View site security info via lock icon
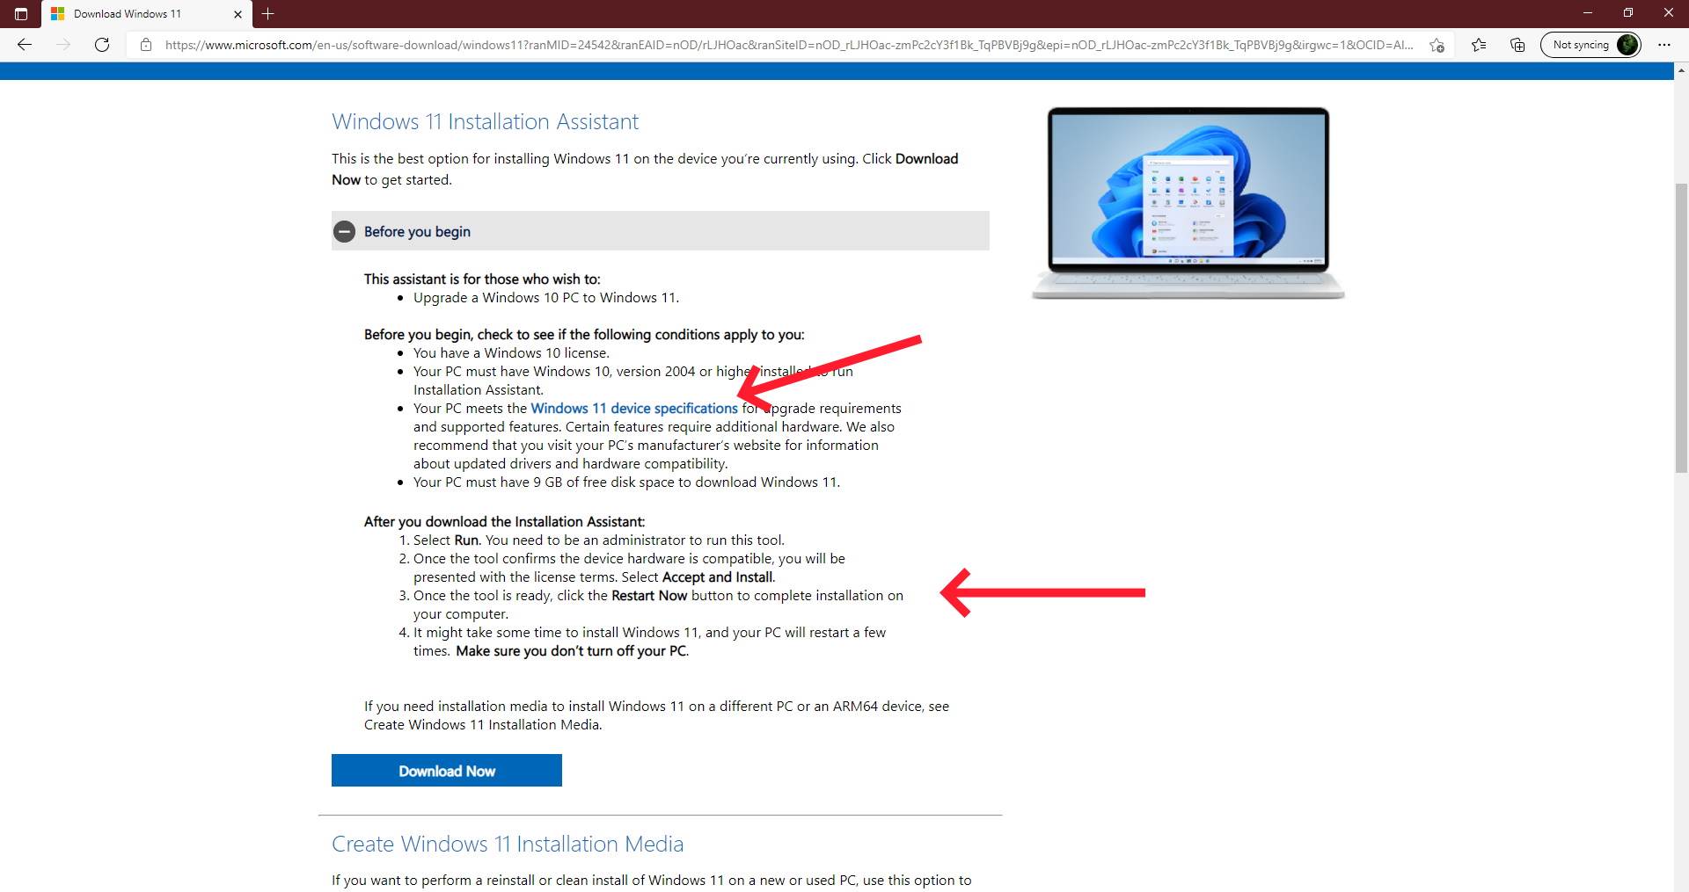1689x892 pixels. [147, 45]
